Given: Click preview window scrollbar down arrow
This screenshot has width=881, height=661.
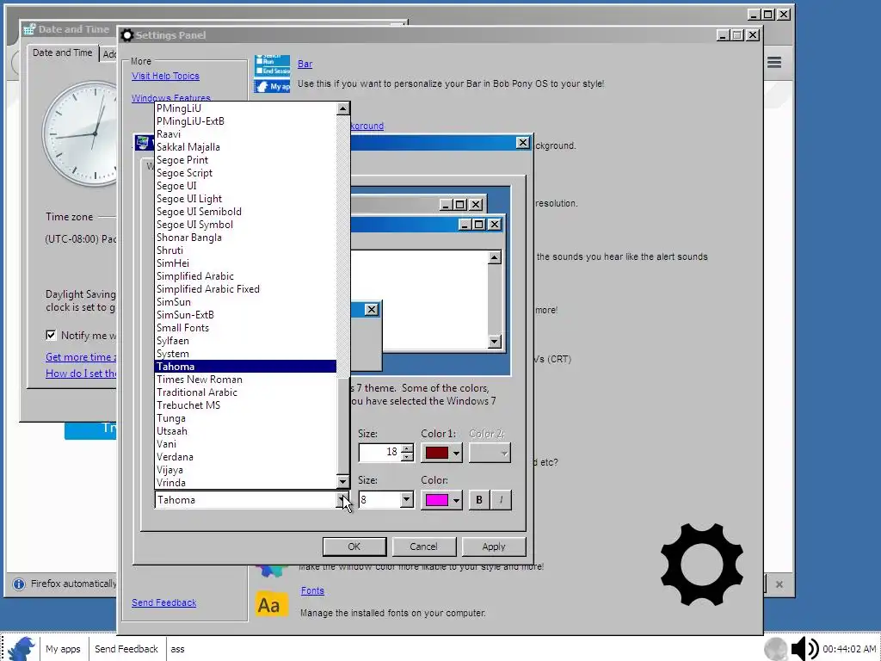Looking at the screenshot, I should pos(495,342).
